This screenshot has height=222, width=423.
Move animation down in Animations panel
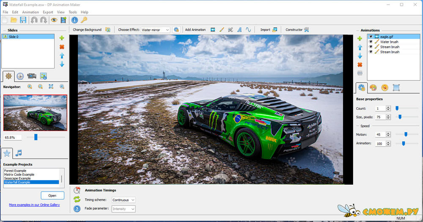360,56
